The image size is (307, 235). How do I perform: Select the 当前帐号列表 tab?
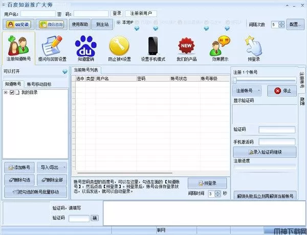pyautogui.click(x=86, y=70)
